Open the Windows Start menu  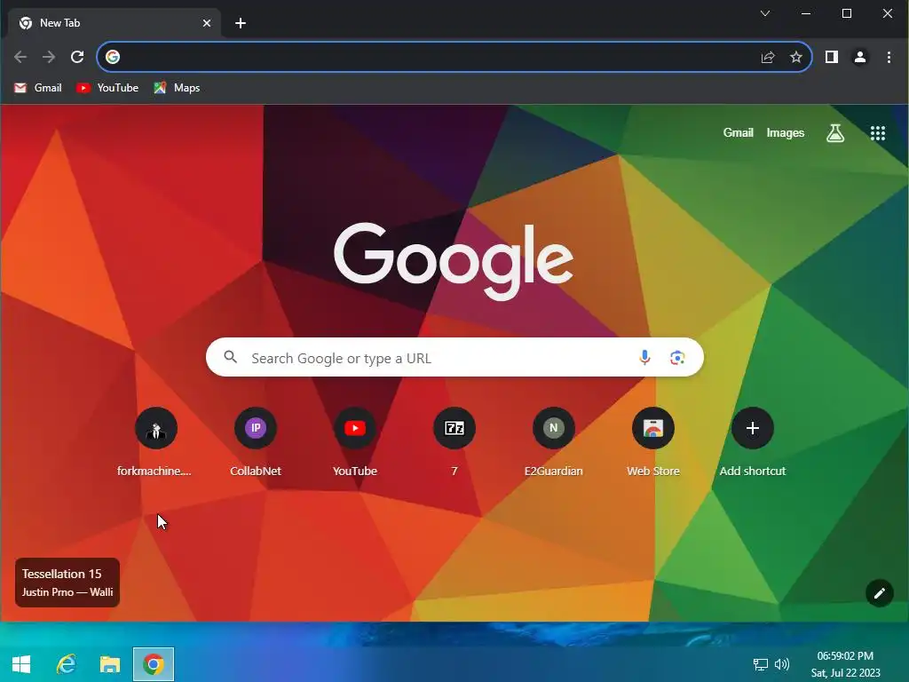pyautogui.click(x=21, y=664)
